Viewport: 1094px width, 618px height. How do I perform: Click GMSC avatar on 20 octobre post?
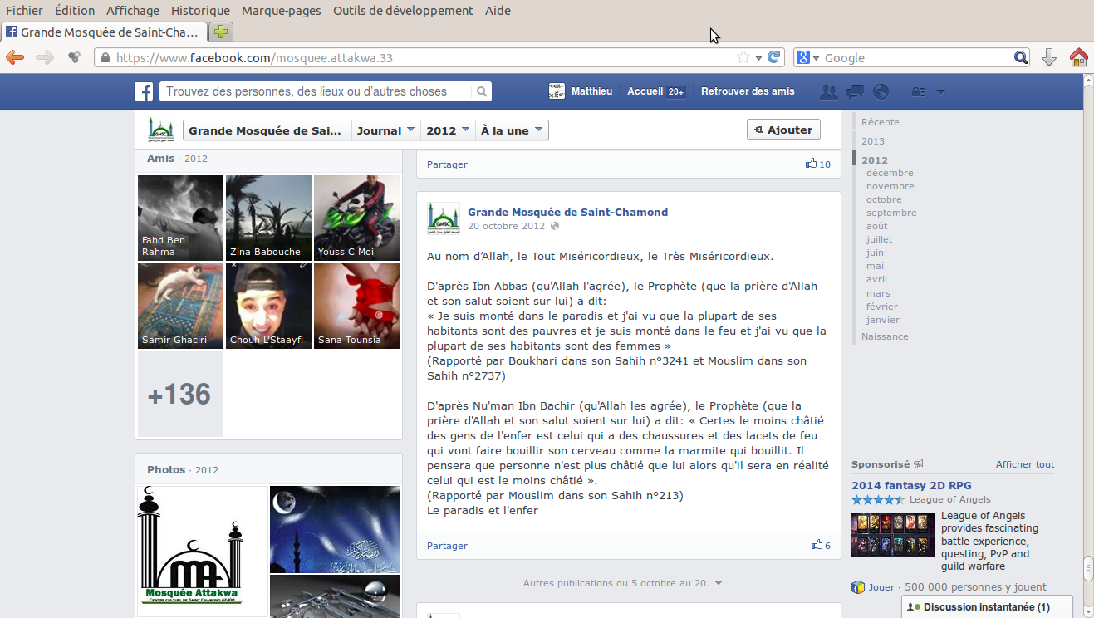444,218
